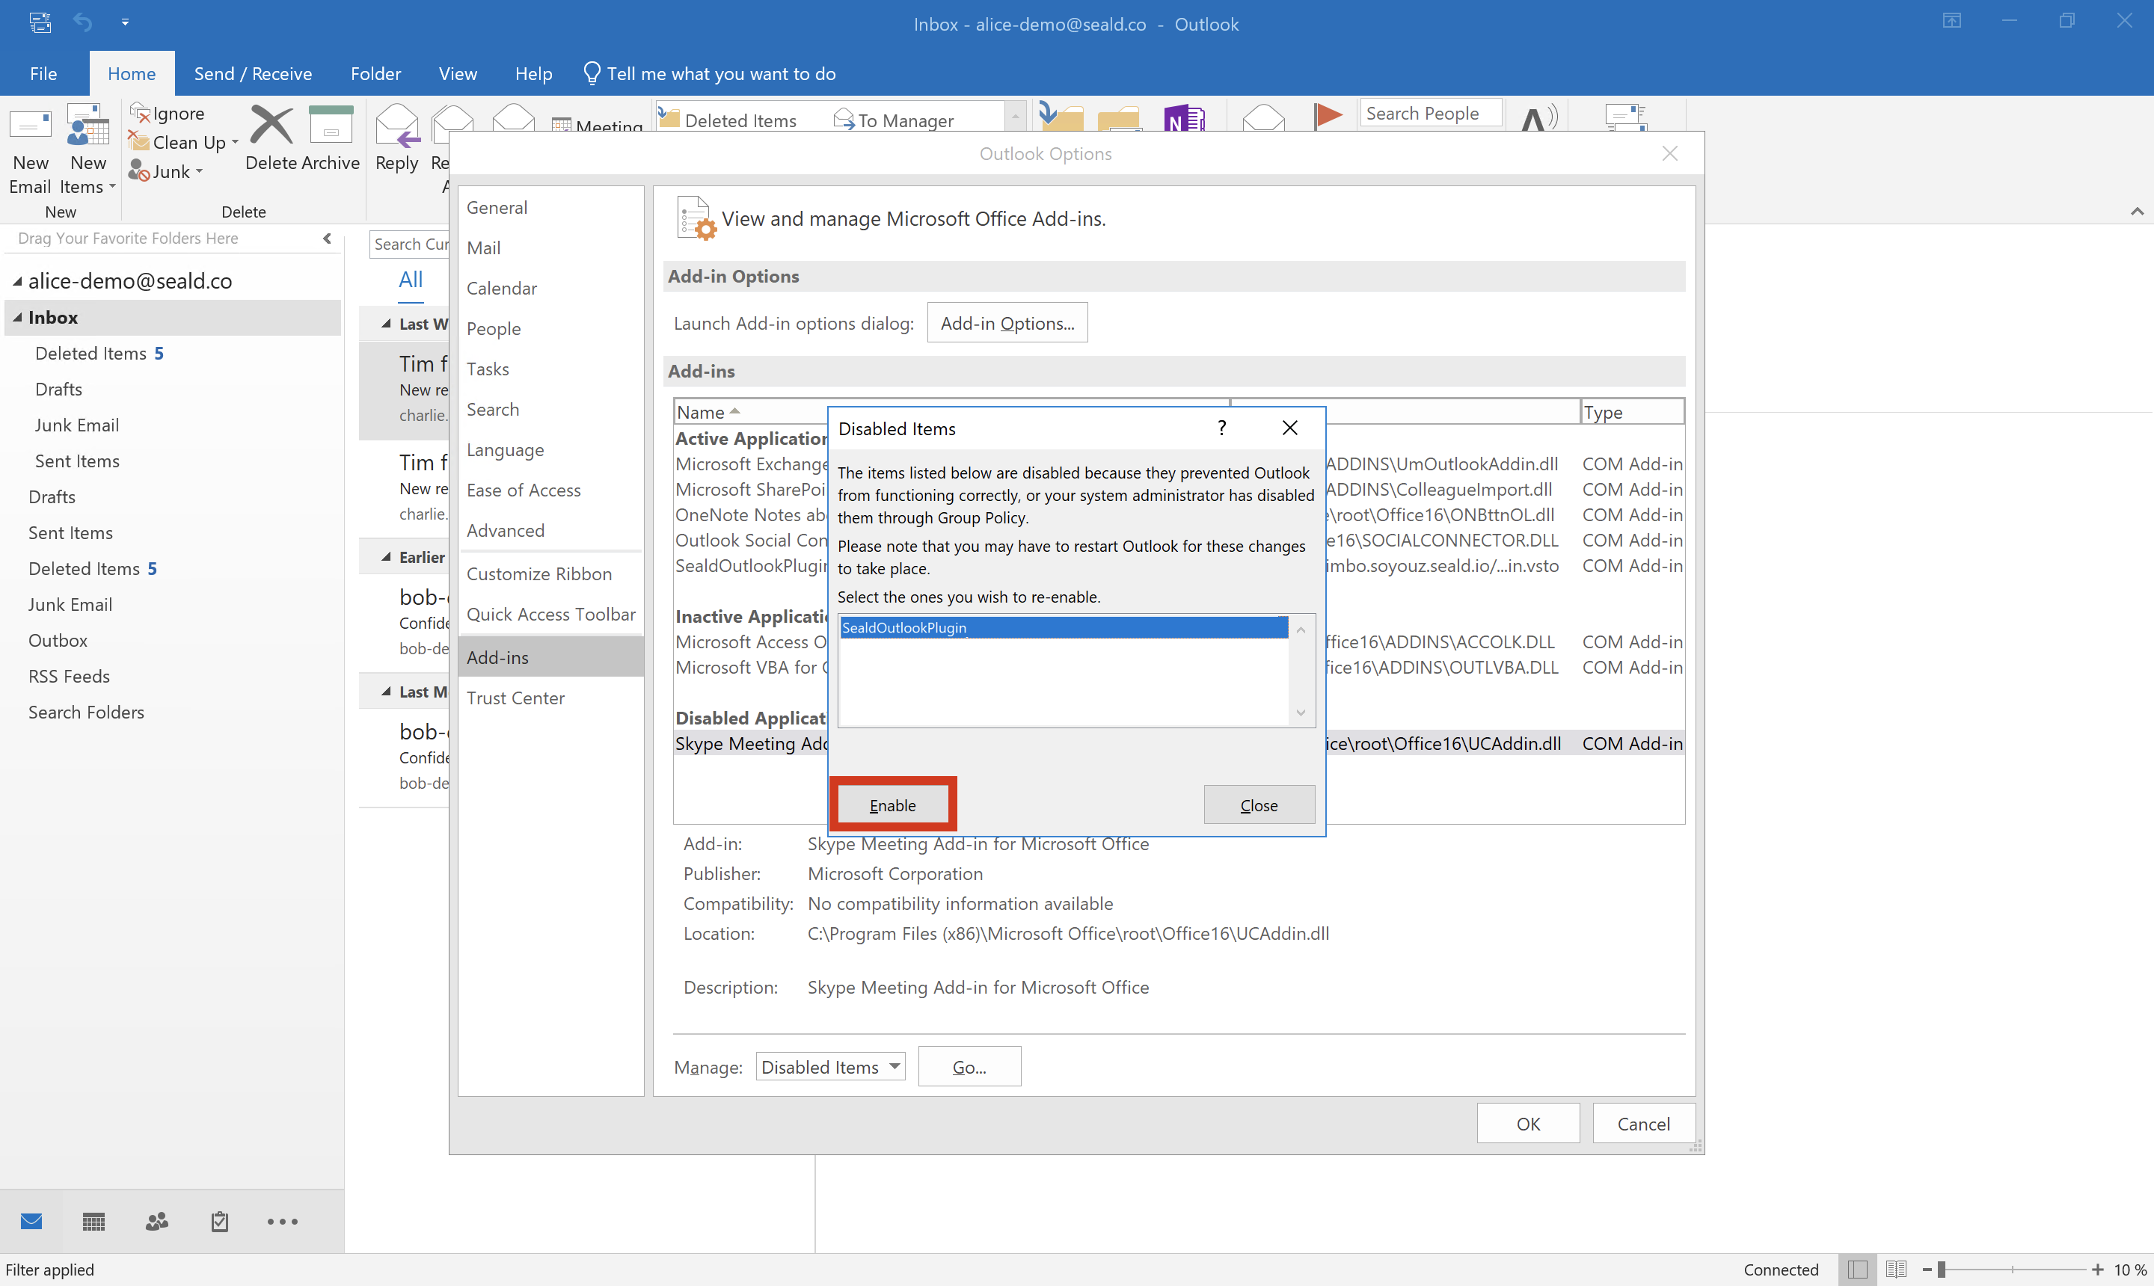2154x1286 pixels.
Task: Switch to Reading view icon in status bar
Action: (1896, 1270)
